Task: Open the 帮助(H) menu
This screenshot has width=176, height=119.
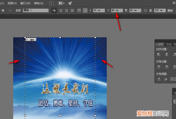Action: click(x=39, y=3)
